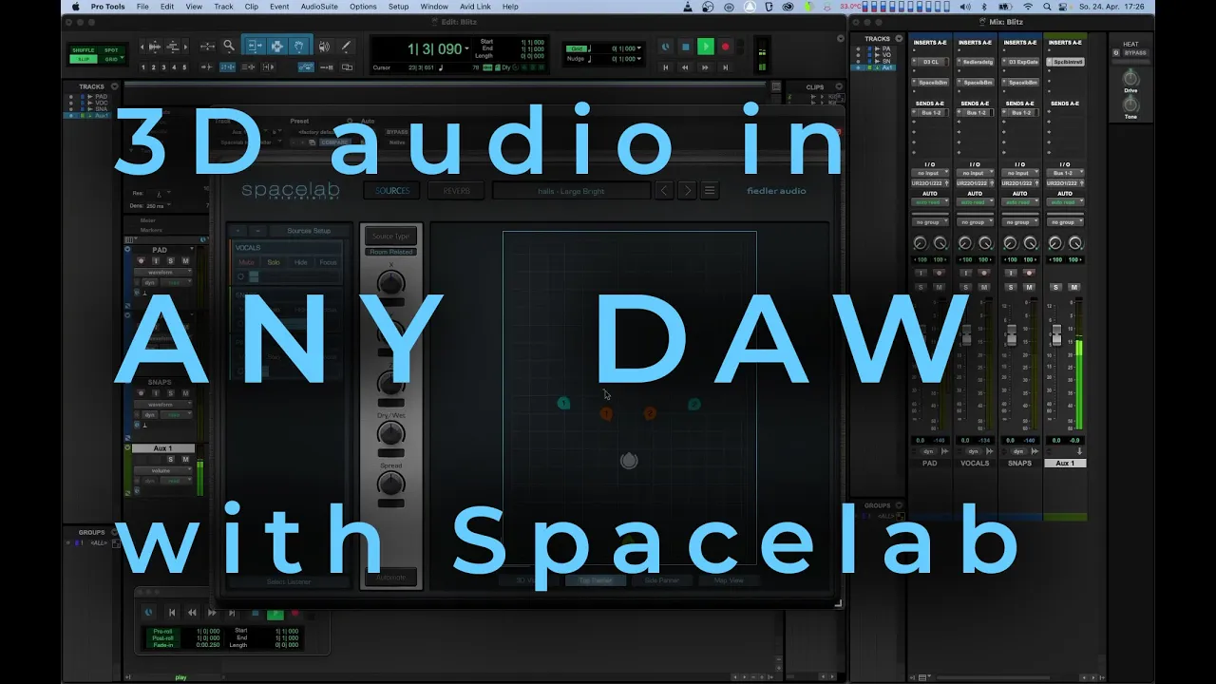Screen dimensions: 1216x684
Task: Open the Window menu
Action: coord(434,7)
